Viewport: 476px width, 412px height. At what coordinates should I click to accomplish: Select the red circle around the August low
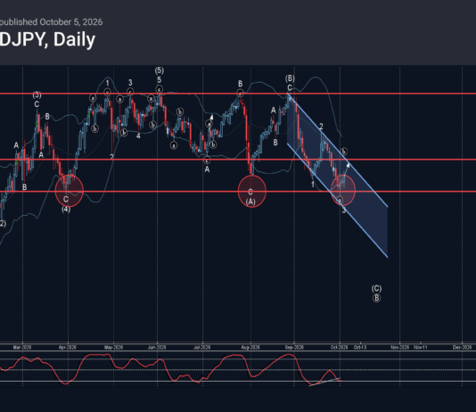[252, 191]
